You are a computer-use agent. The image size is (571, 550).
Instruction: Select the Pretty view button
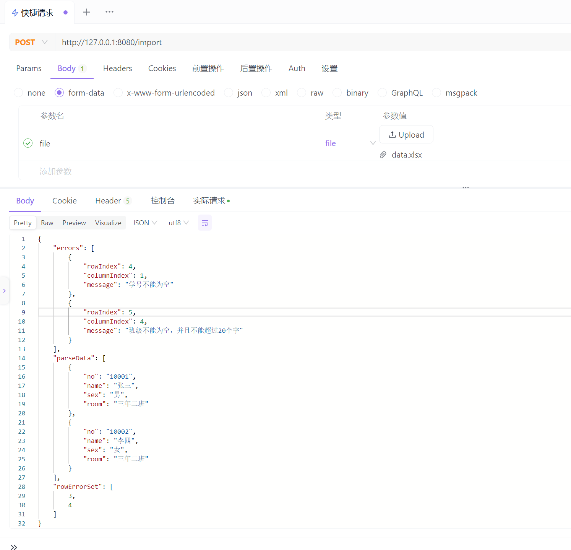click(x=23, y=223)
